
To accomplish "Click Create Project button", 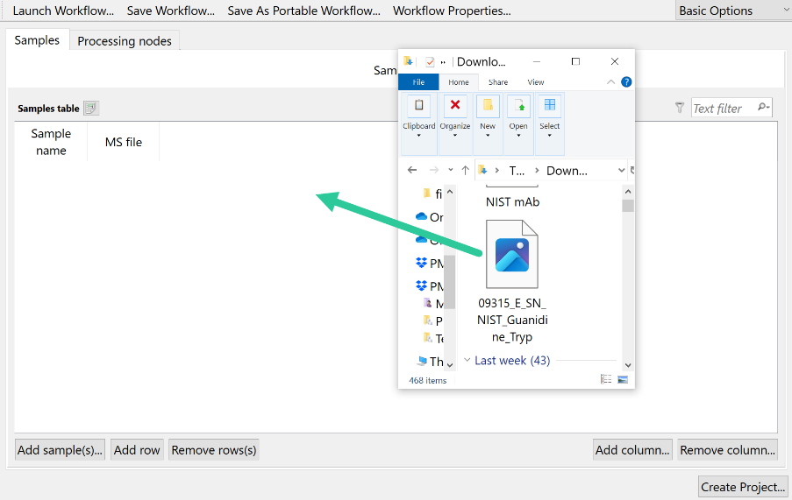I will pyautogui.click(x=743, y=486).
